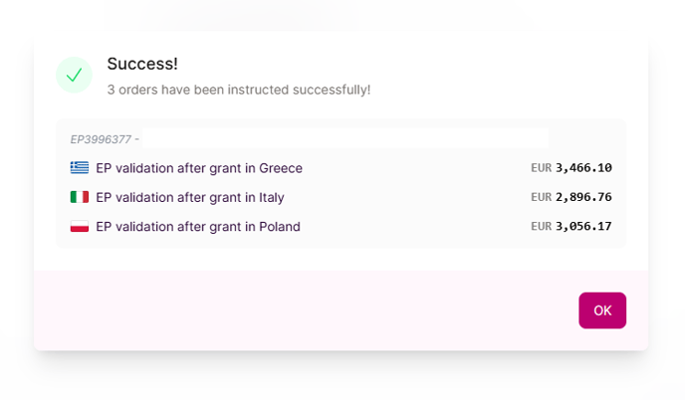The height and width of the screenshot is (400, 685).
Task: Click the Italy flag icon
Action: click(80, 197)
